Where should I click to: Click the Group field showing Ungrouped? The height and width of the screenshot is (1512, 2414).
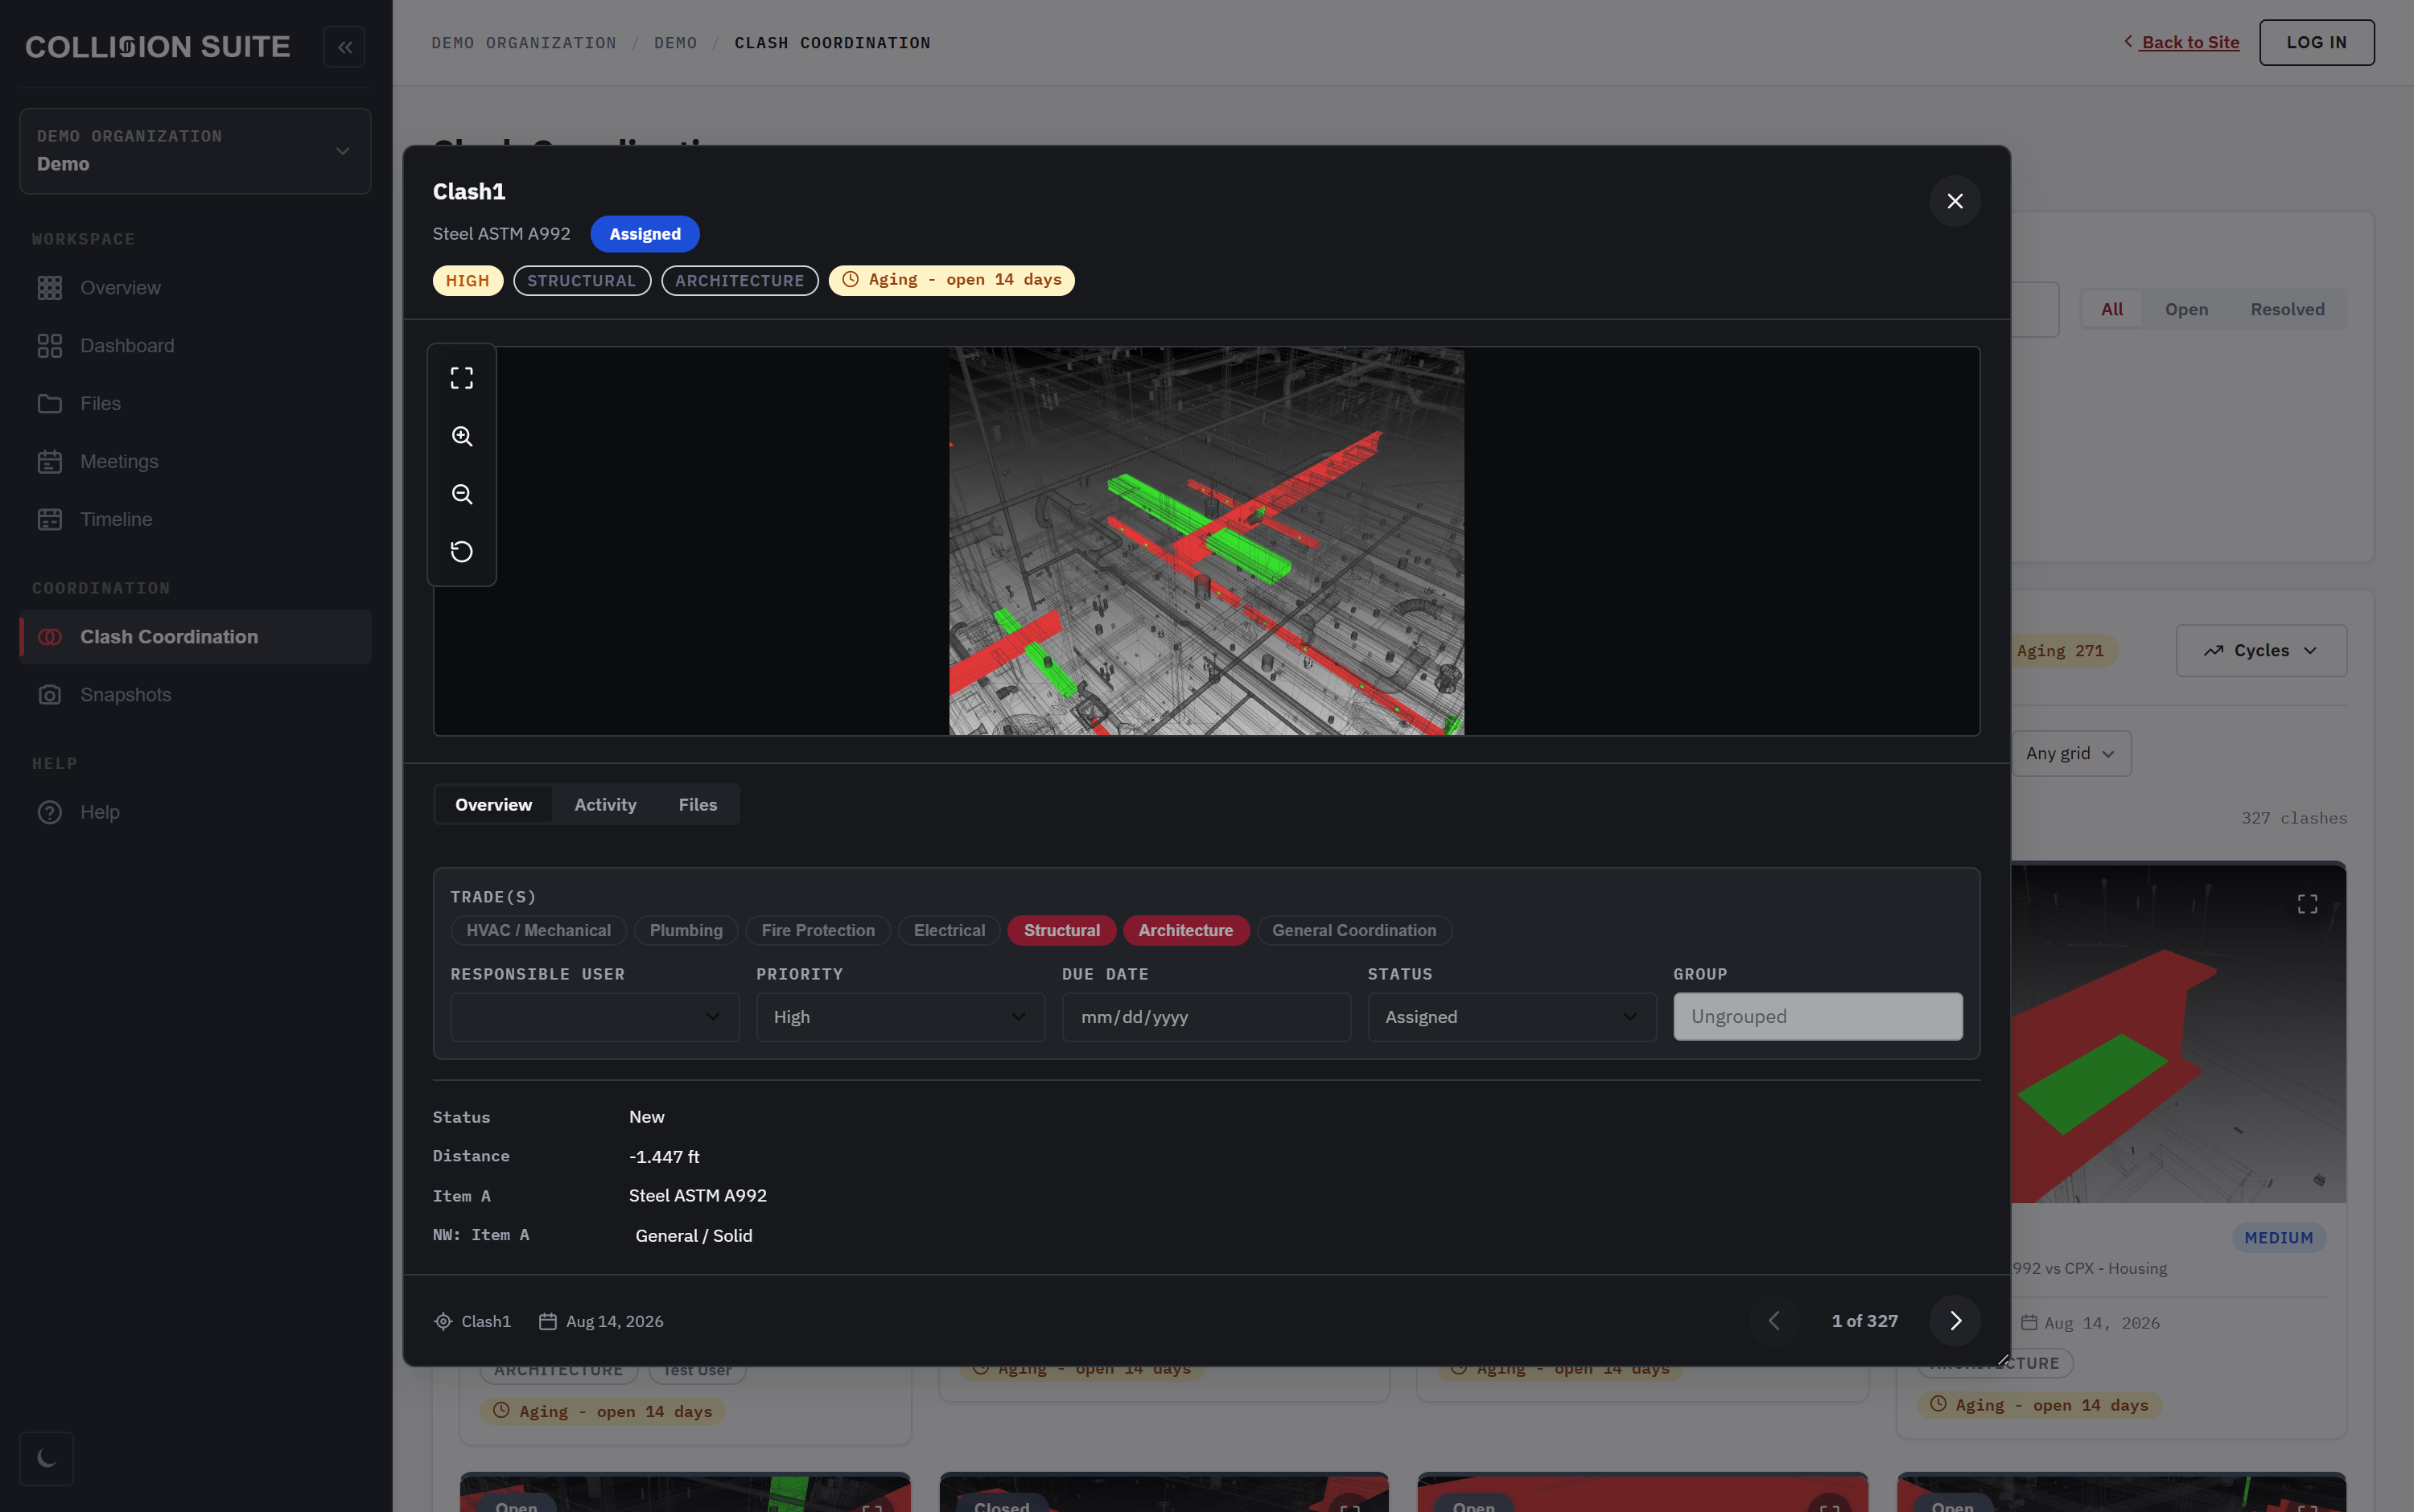(1818, 1017)
